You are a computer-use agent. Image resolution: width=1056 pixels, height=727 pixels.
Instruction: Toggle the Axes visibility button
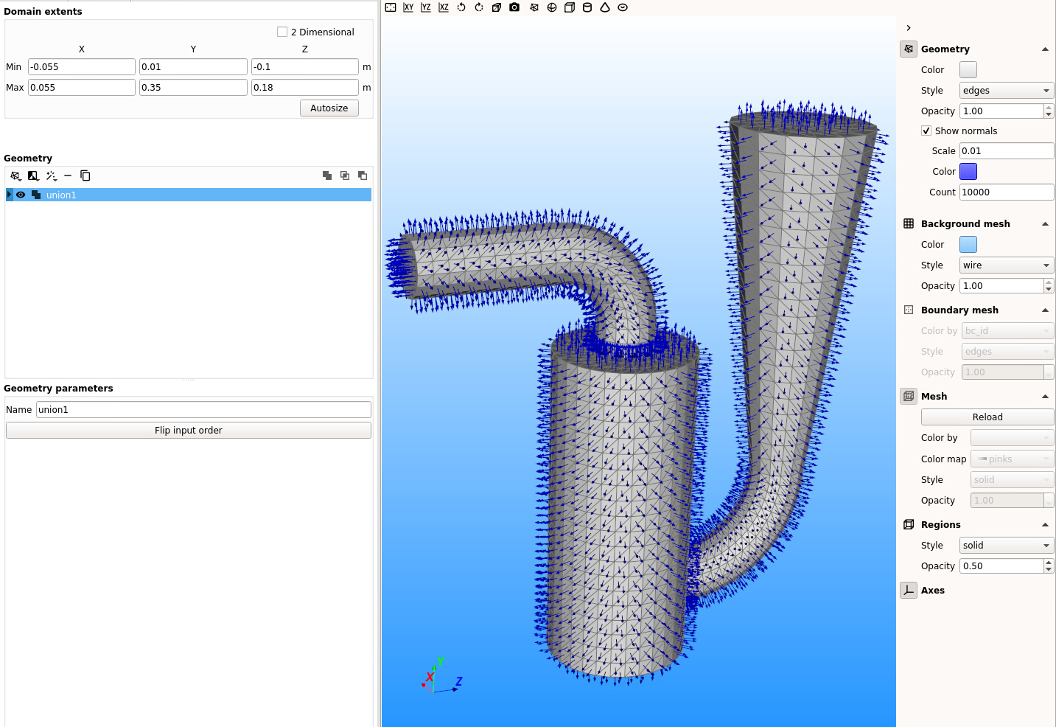[909, 591]
